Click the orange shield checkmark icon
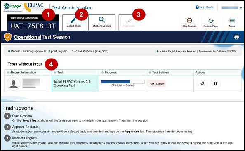 pos(8,37)
